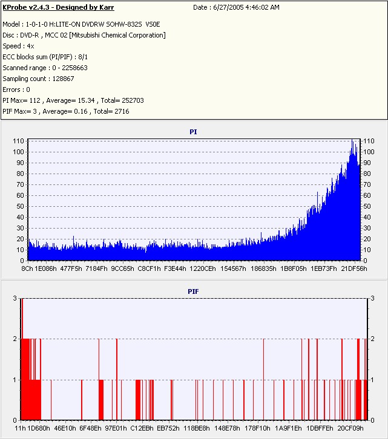Click the Sampling count 128867 text
Image resolution: width=388 pixels, height=439 pixels.
coord(38,79)
